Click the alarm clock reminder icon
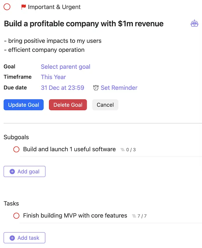The width and height of the screenshot is (202, 248). coord(96,88)
